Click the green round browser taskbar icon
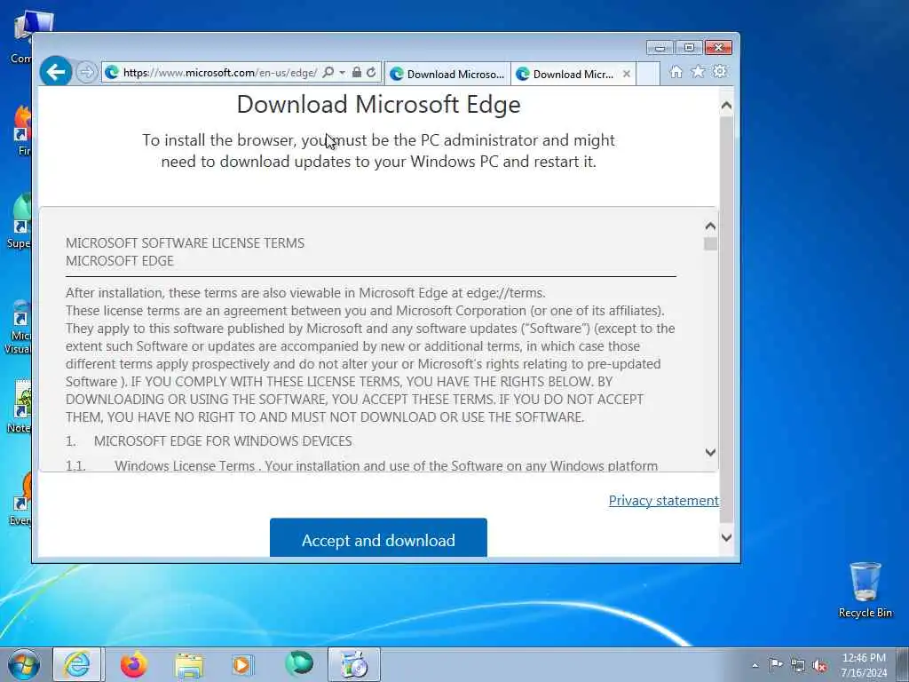Image resolution: width=909 pixels, height=682 pixels. point(299,664)
